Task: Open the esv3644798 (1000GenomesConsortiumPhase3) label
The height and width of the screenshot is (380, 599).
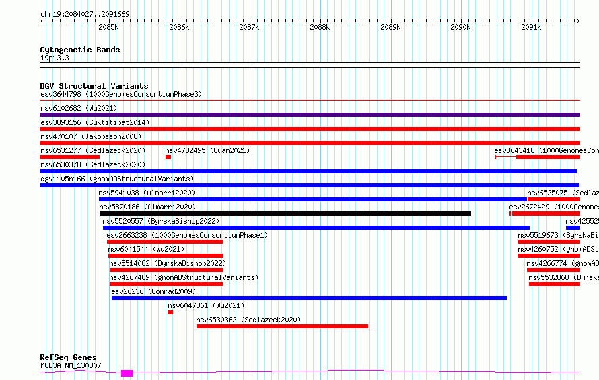Action: (x=121, y=94)
